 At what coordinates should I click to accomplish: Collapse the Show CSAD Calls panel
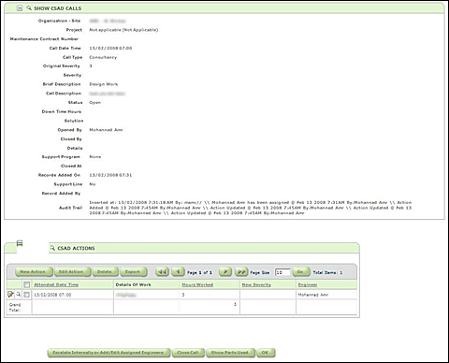20,8
